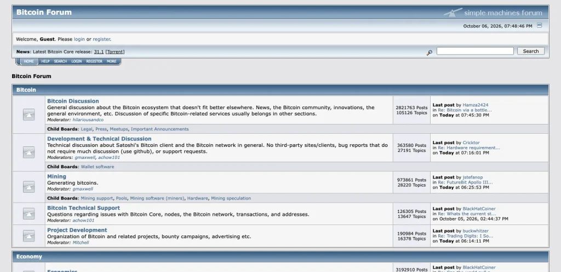This screenshot has height=272, width=561.
Task: View moderator Mitchell profile
Action: point(81,243)
